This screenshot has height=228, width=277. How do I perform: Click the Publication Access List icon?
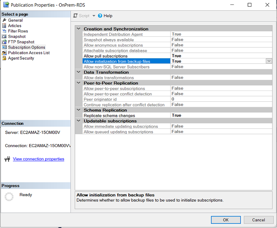5,53
